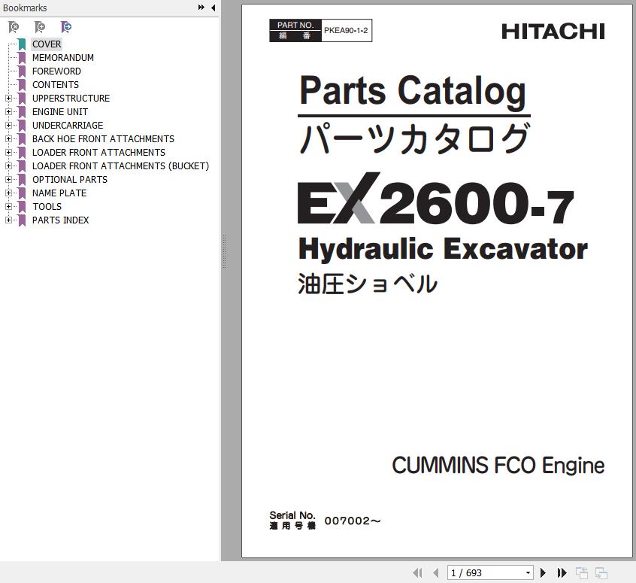The image size is (636, 583).
Task: Open the MEMORANDUM bookmark
Action: [63, 58]
